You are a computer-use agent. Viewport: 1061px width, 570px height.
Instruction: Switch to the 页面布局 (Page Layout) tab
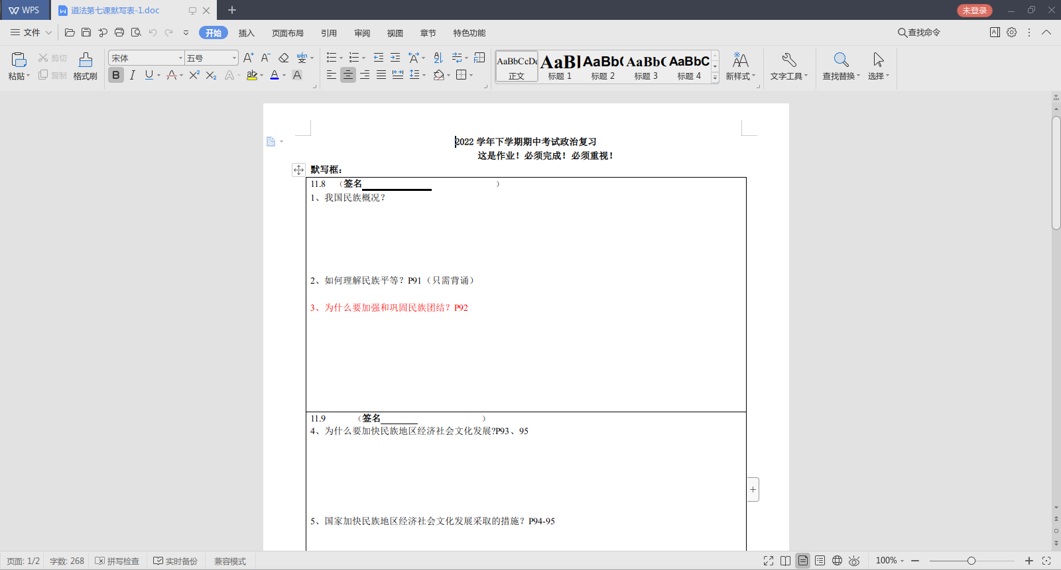(288, 33)
